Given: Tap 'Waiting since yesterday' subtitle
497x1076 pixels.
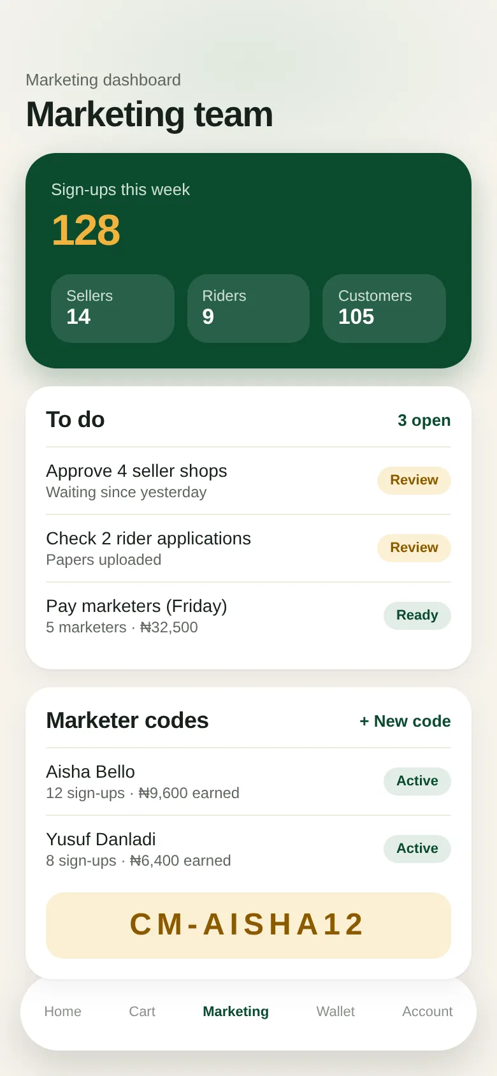Looking at the screenshot, I should point(126,492).
